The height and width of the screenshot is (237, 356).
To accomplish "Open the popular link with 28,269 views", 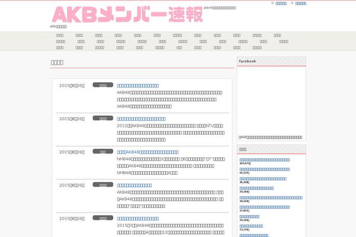I will pos(271,198).
